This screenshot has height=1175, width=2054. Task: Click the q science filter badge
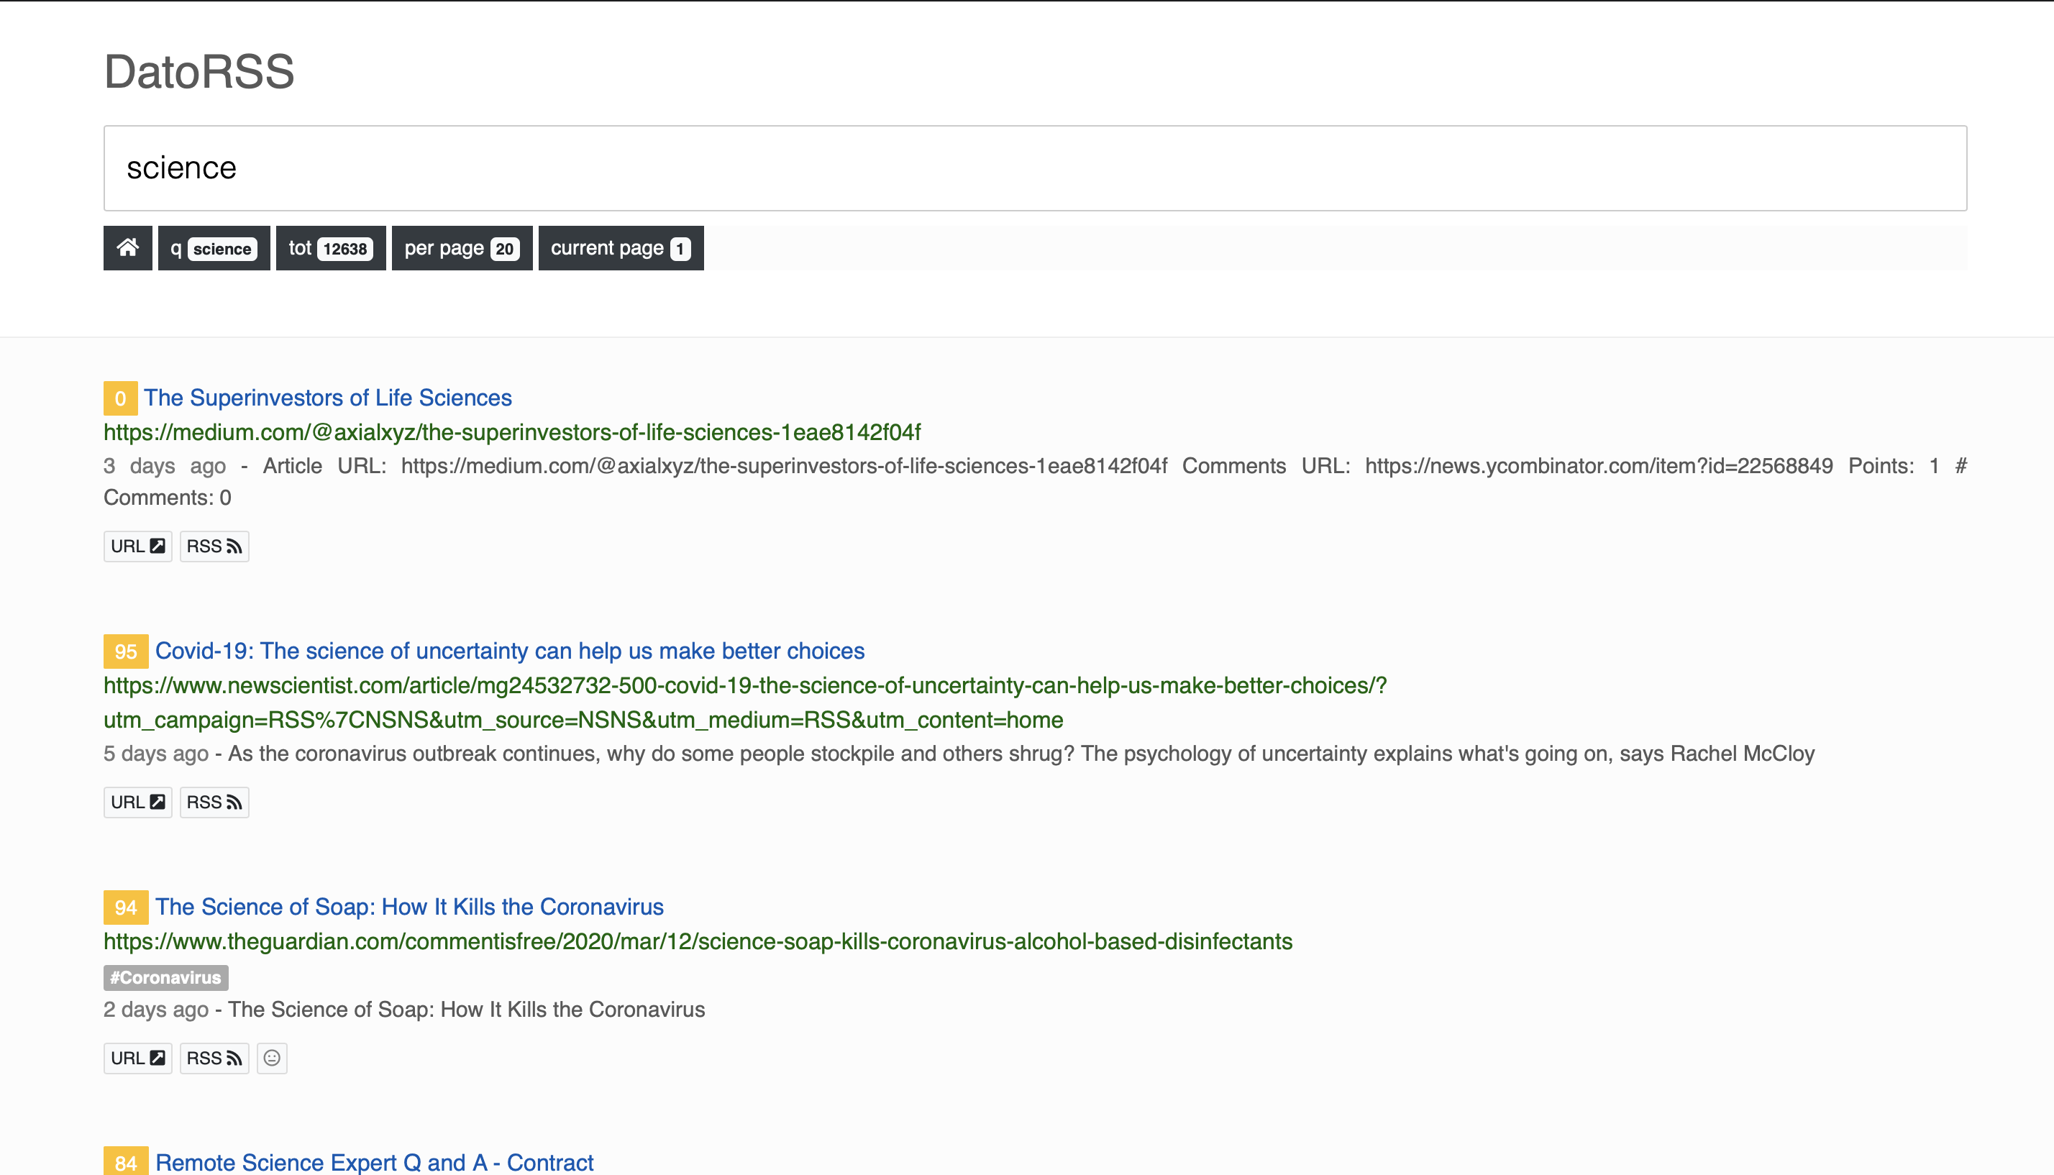click(x=214, y=248)
